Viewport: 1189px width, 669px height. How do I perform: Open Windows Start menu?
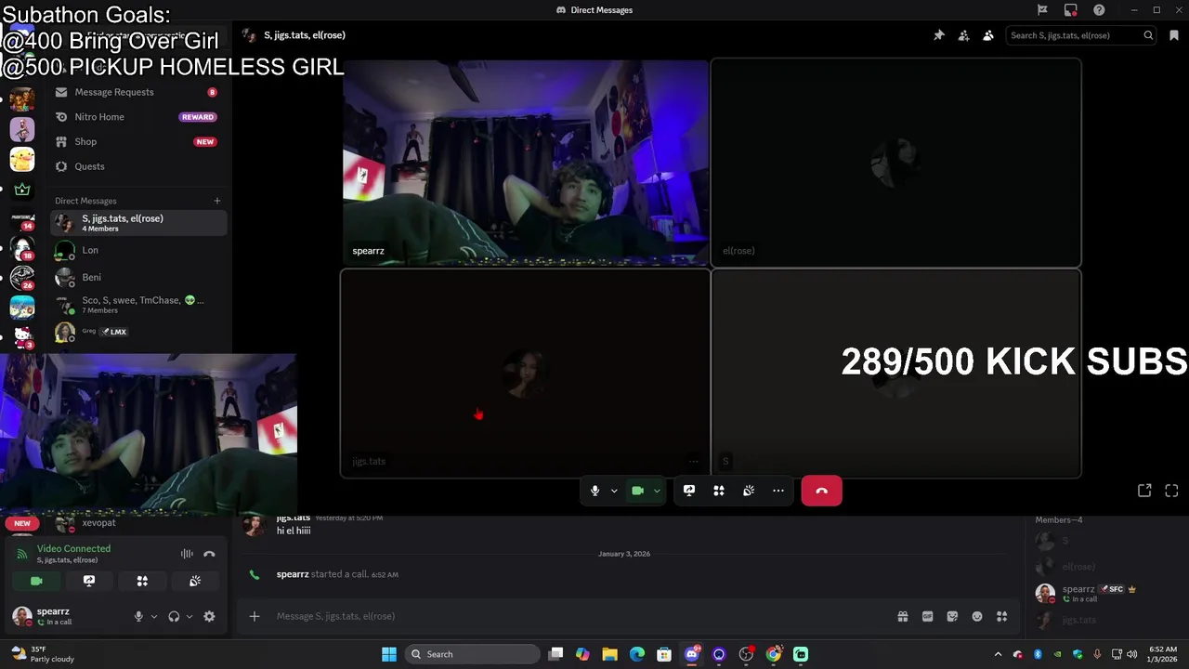(389, 654)
